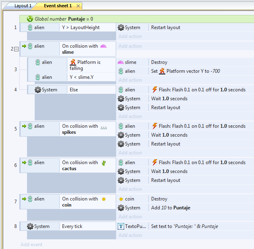This screenshot has height=249, width=254.
Task: Collapse event 2 sub-events
Action: point(17,49)
